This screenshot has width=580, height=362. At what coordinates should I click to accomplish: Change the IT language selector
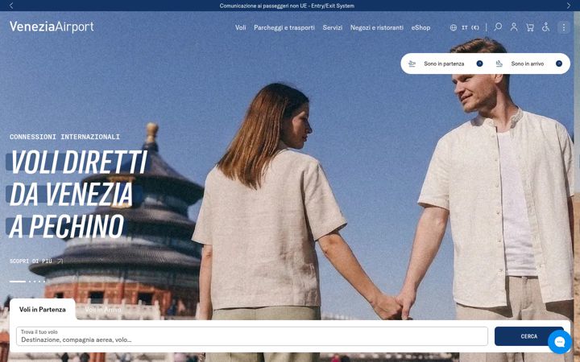pyautogui.click(x=465, y=27)
